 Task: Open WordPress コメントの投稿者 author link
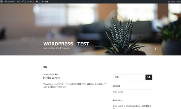click(137, 106)
